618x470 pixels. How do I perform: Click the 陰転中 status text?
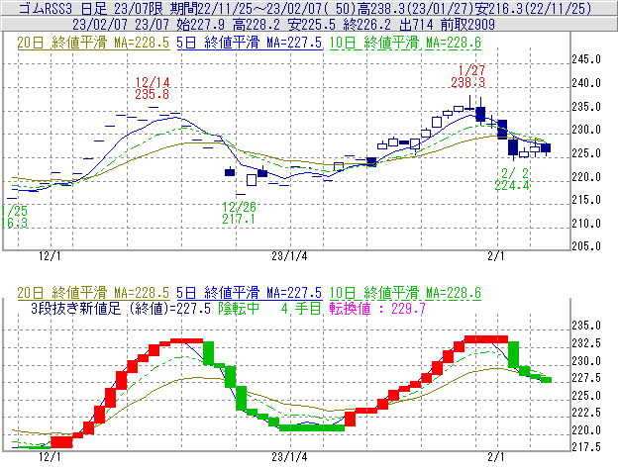(239, 308)
